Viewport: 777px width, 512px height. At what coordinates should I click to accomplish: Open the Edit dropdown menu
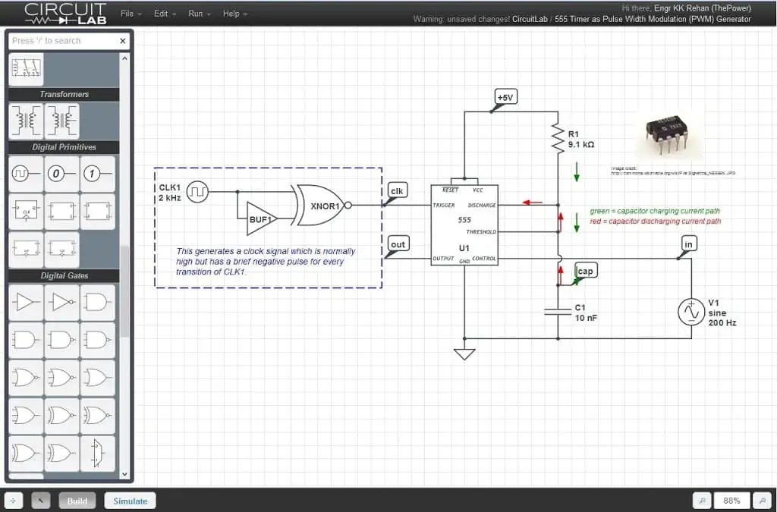tap(162, 13)
